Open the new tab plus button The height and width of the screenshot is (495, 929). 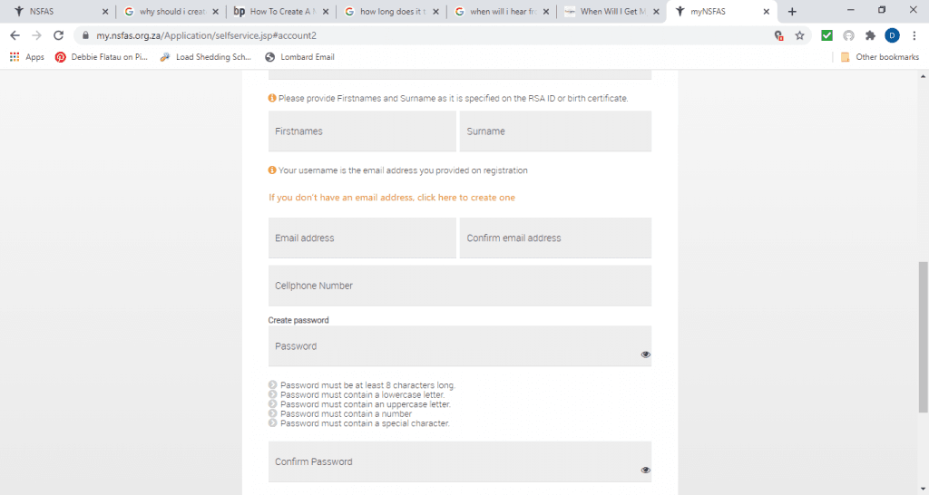pyautogui.click(x=792, y=12)
